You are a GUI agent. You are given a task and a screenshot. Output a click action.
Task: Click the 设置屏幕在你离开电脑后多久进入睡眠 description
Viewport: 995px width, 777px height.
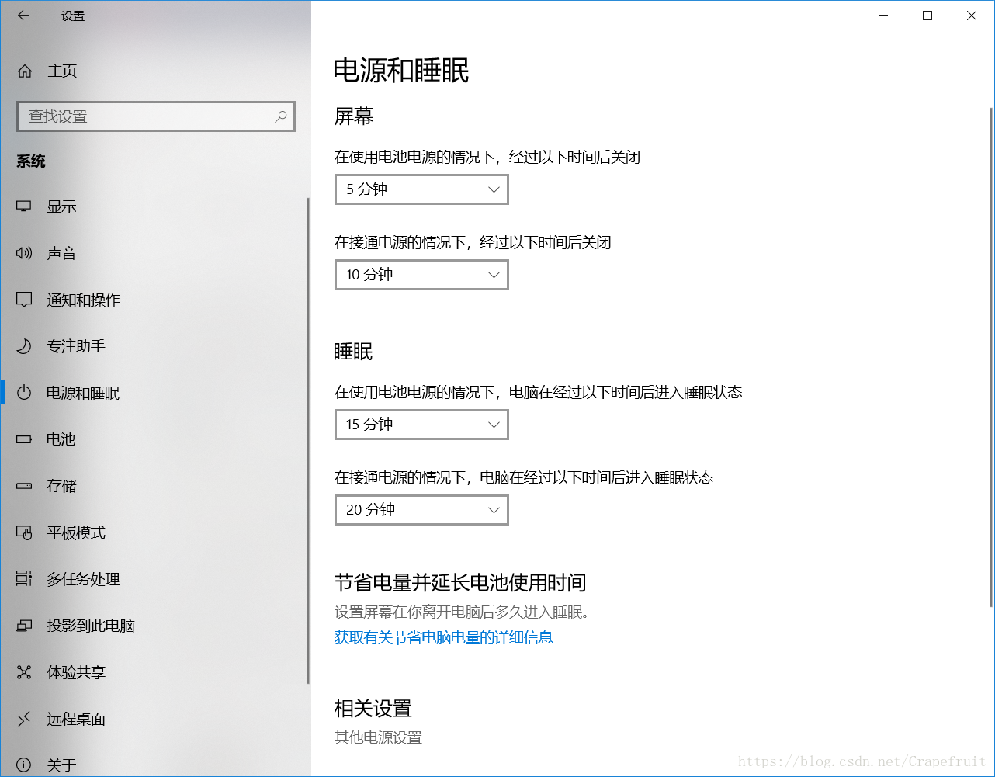463,612
